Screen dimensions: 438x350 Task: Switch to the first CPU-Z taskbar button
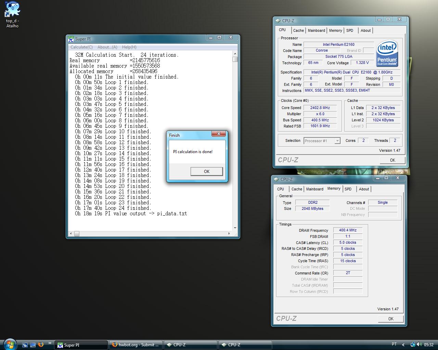(x=191, y=345)
